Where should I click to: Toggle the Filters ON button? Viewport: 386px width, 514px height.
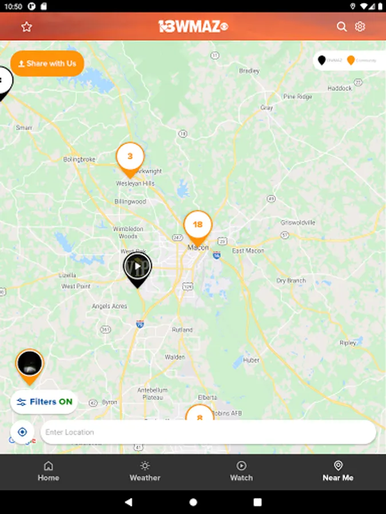(x=44, y=402)
